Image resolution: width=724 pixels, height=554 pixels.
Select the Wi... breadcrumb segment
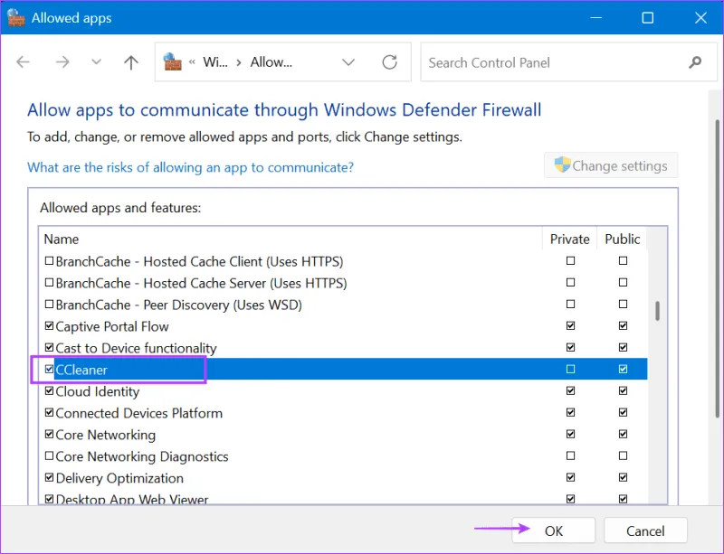point(216,61)
